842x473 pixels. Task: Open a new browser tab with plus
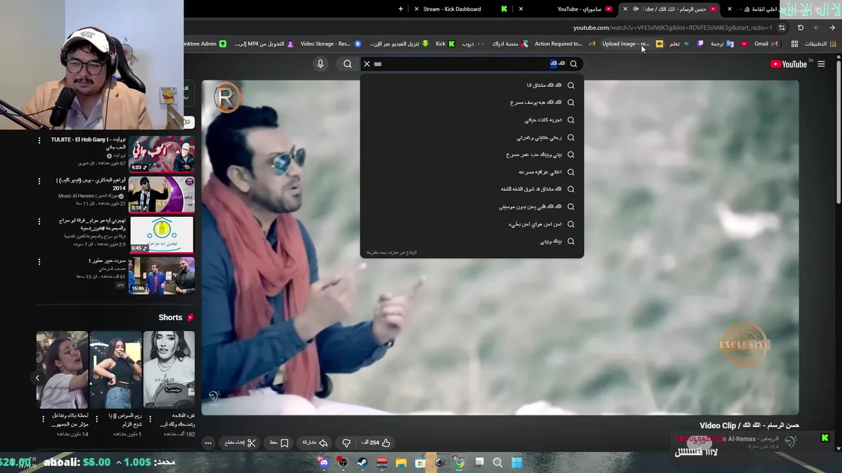(x=401, y=9)
